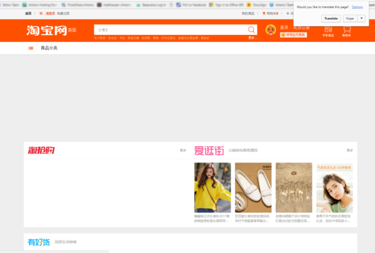
Task: Open the Yellow Team bookmark
Action: (x=9, y=5)
